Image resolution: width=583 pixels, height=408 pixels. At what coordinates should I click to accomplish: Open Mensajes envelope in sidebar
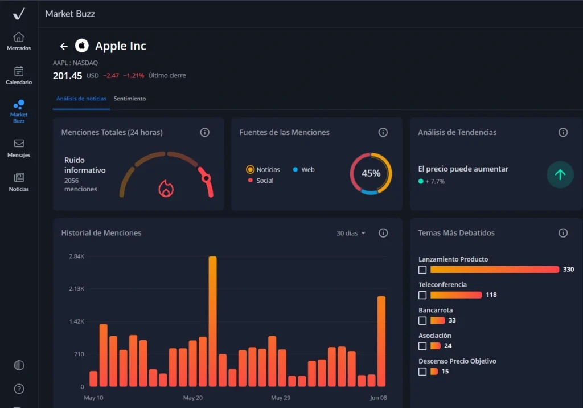pyautogui.click(x=19, y=148)
